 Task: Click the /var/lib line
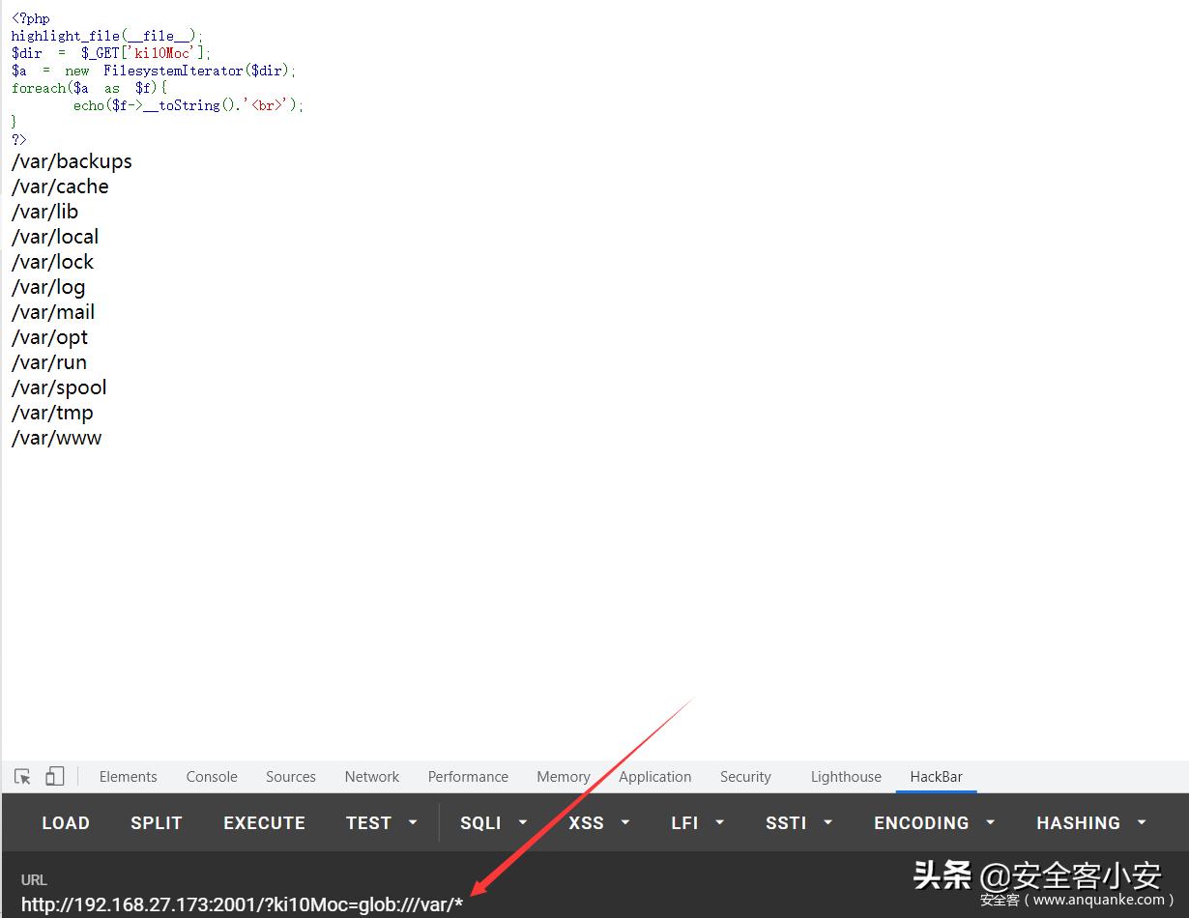point(44,212)
